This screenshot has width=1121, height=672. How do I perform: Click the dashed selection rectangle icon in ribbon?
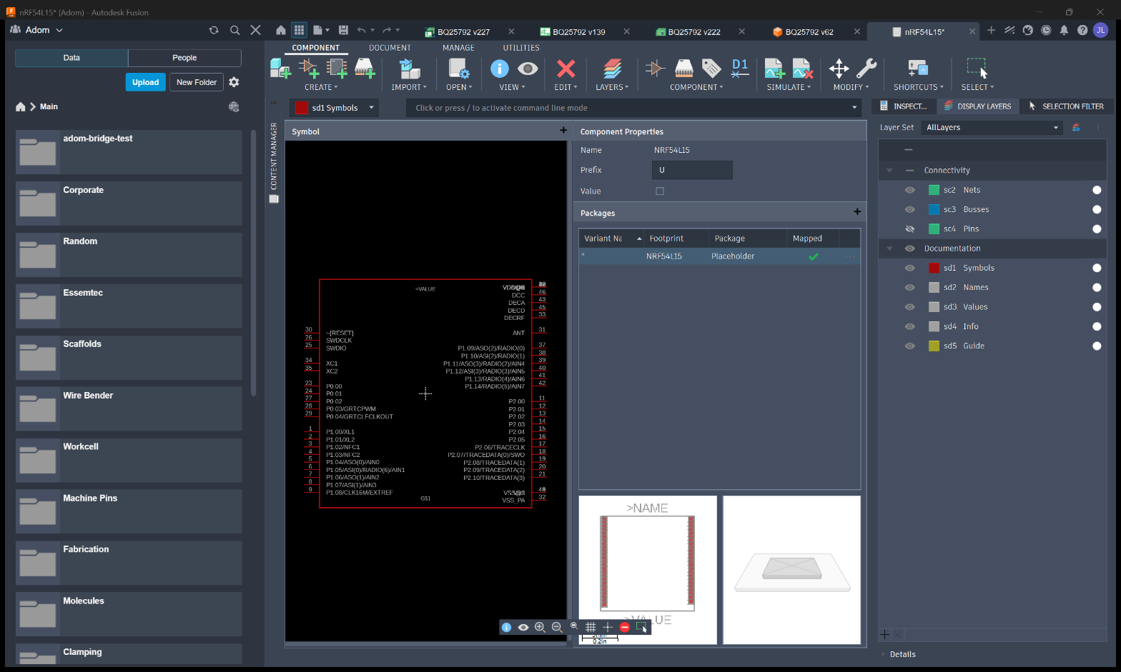pos(977,69)
